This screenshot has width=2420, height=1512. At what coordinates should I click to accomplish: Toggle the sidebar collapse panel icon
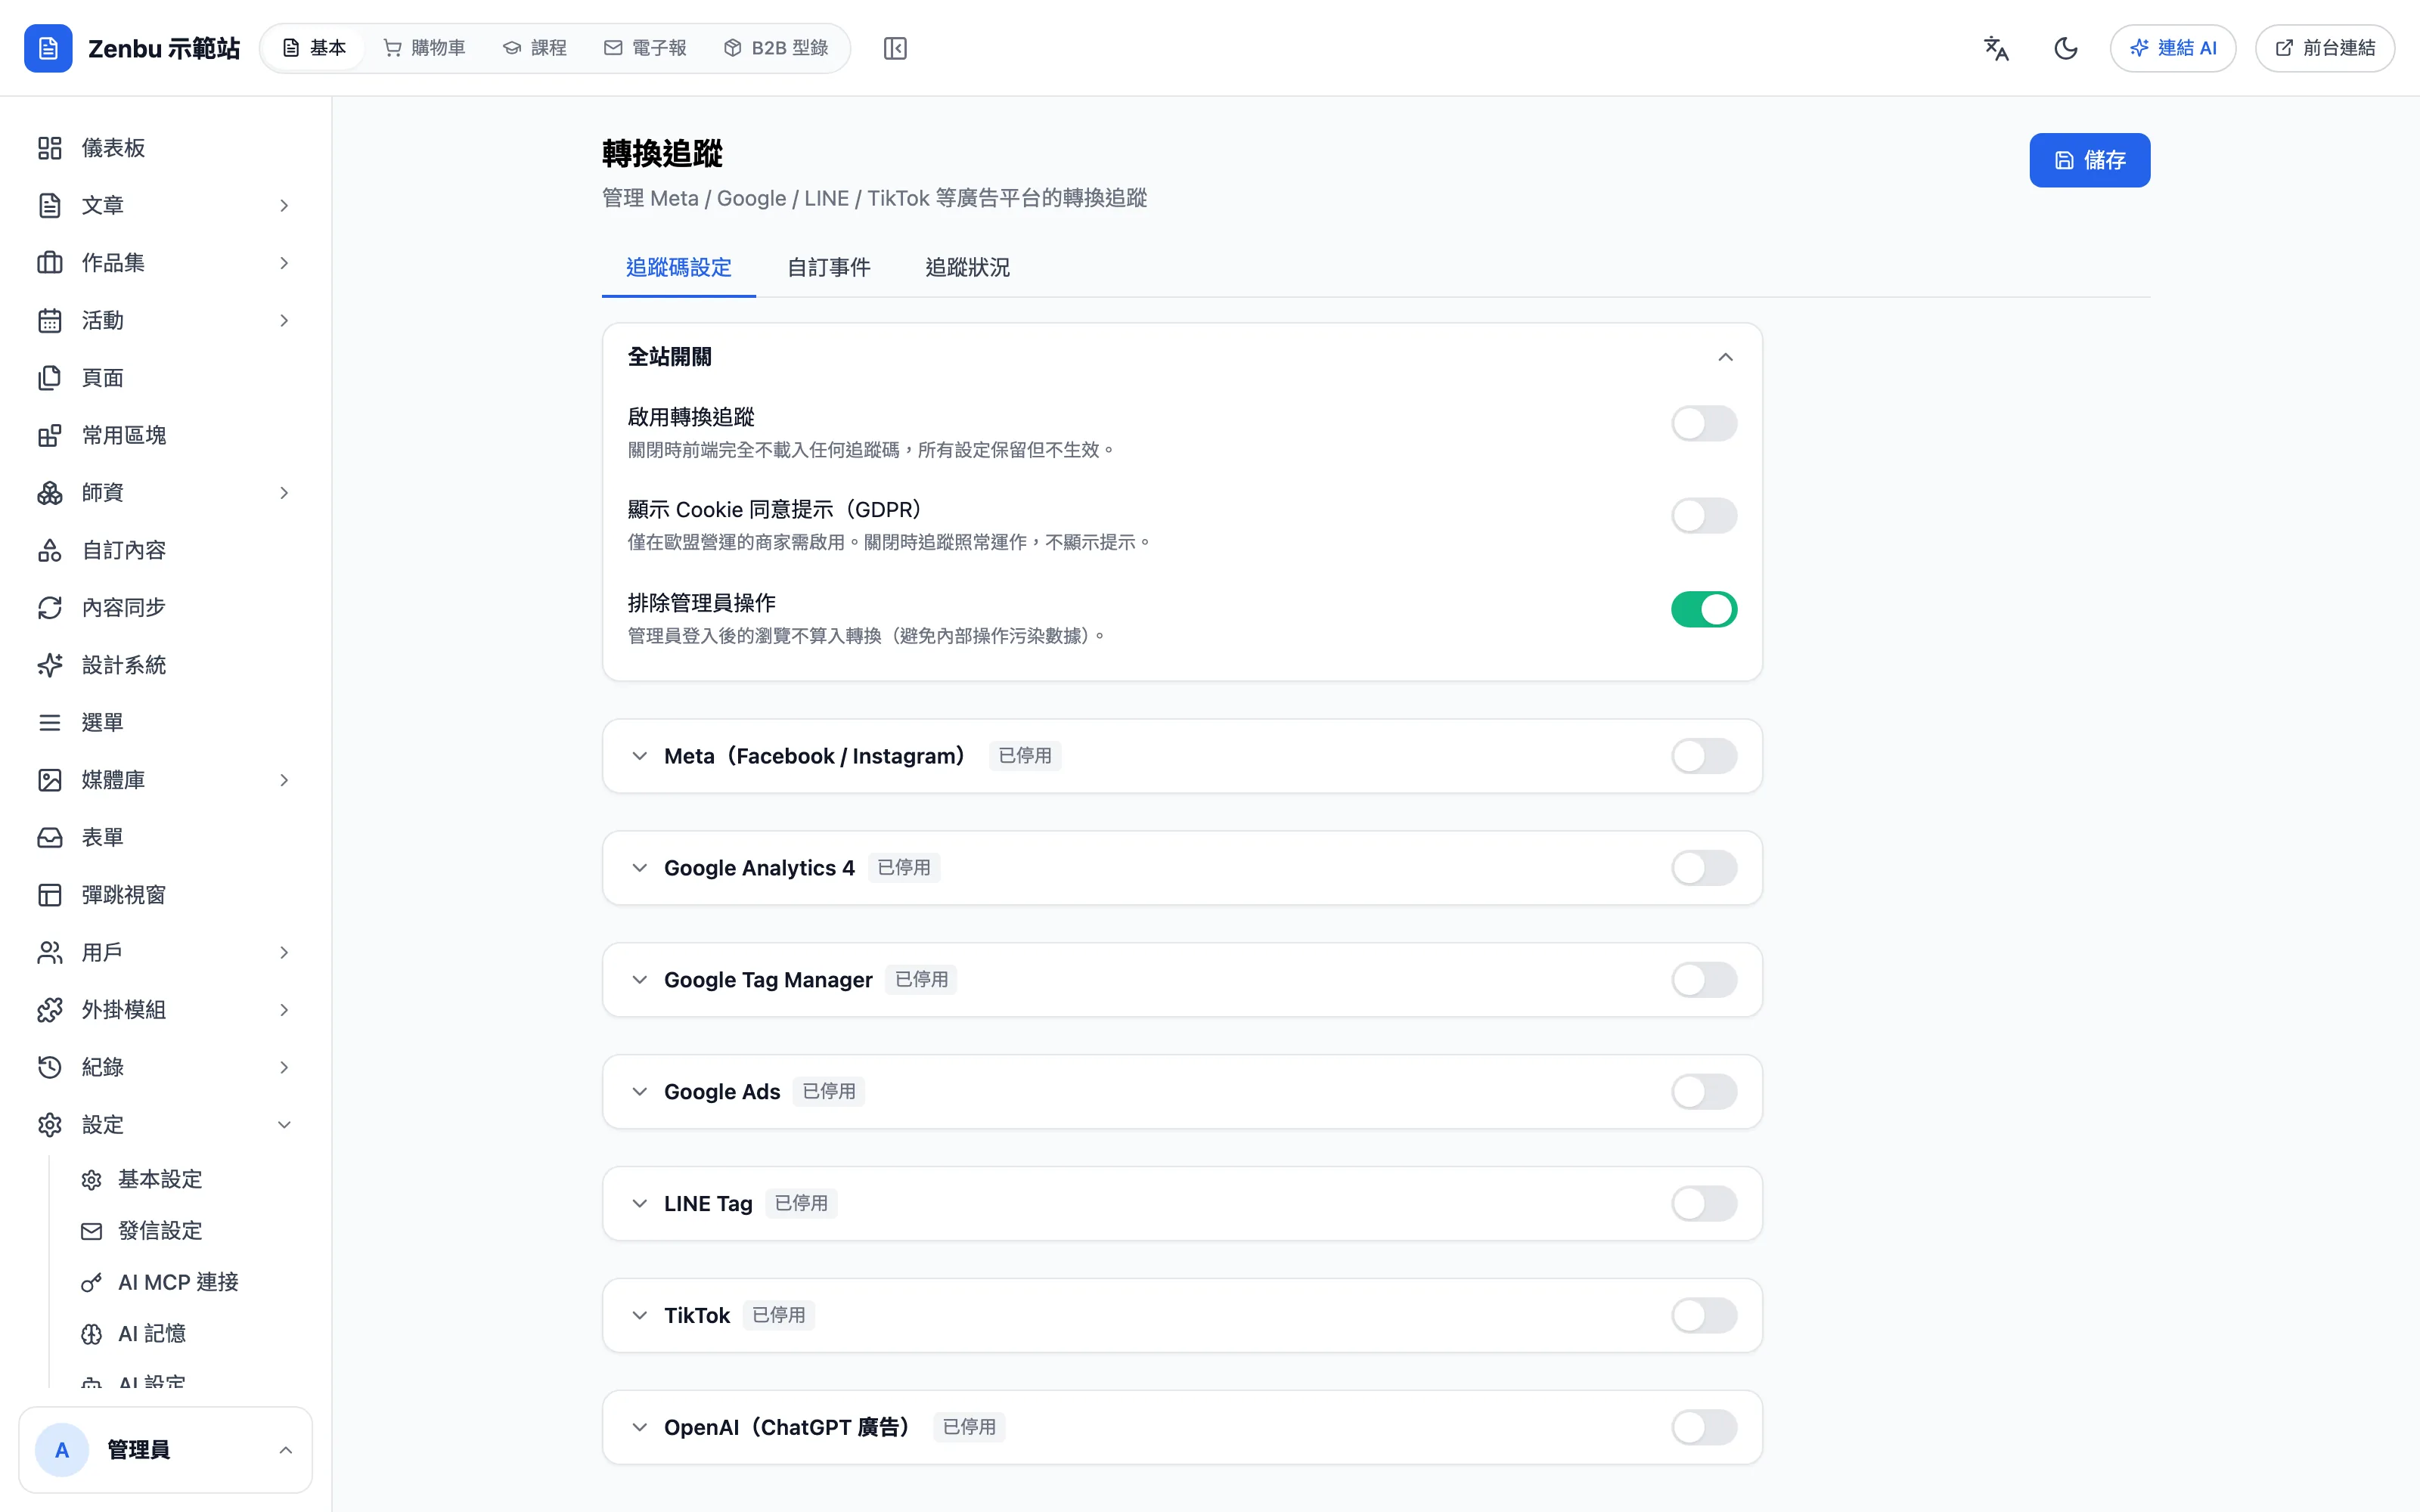click(895, 48)
